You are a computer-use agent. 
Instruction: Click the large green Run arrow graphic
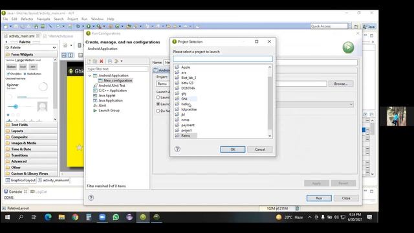coord(348,47)
